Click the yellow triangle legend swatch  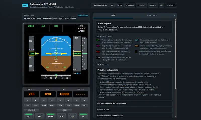coord(136,52)
